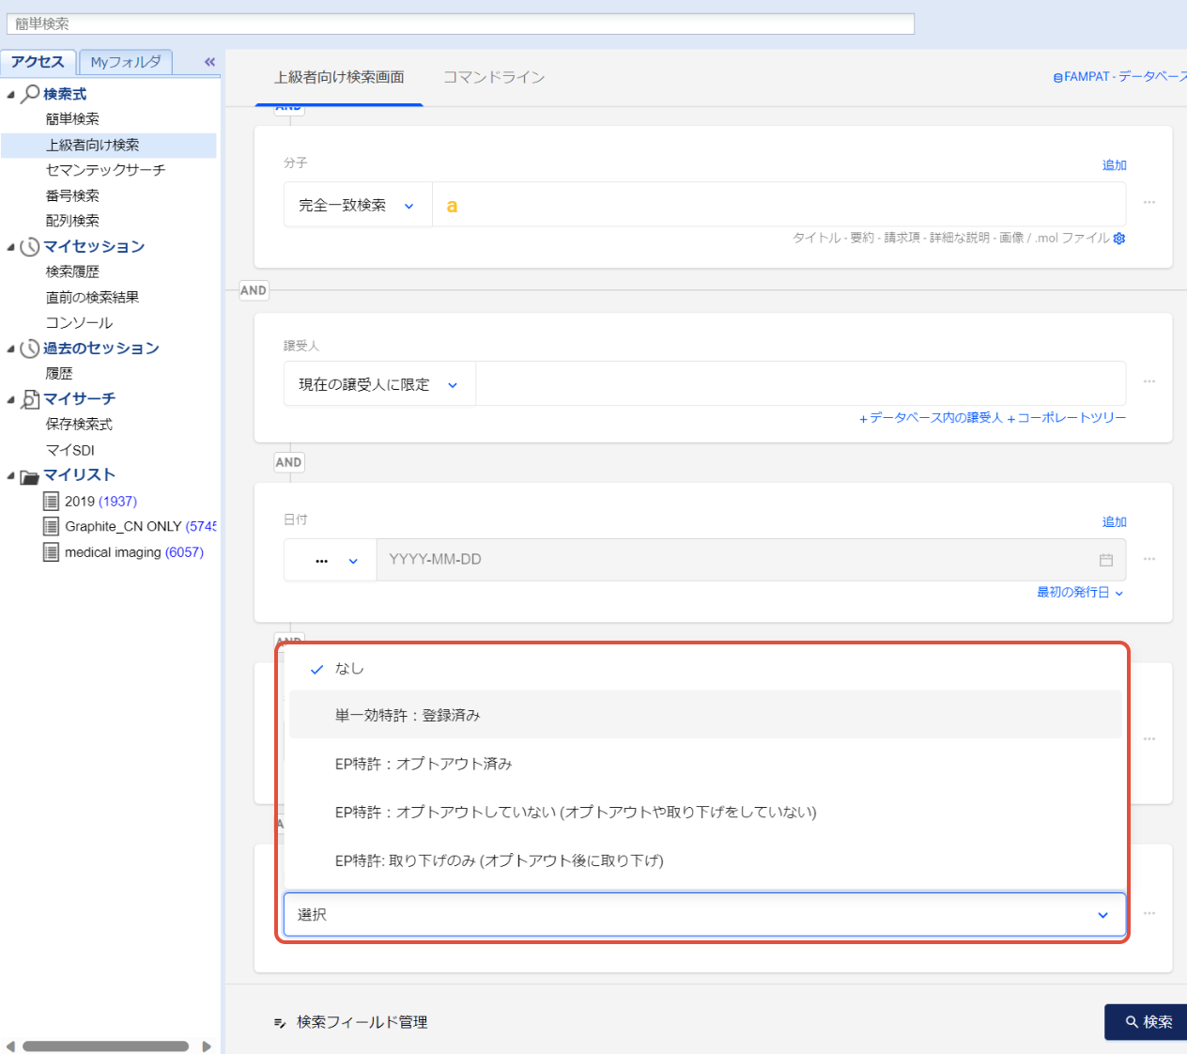Screen dimensions: 1187x1054
Task: Open more options dots beside 選択 dropdown
Action: pyautogui.click(x=1149, y=913)
